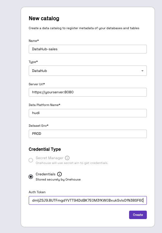Click the Stored securely by Onehouse text

tap(58, 179)
